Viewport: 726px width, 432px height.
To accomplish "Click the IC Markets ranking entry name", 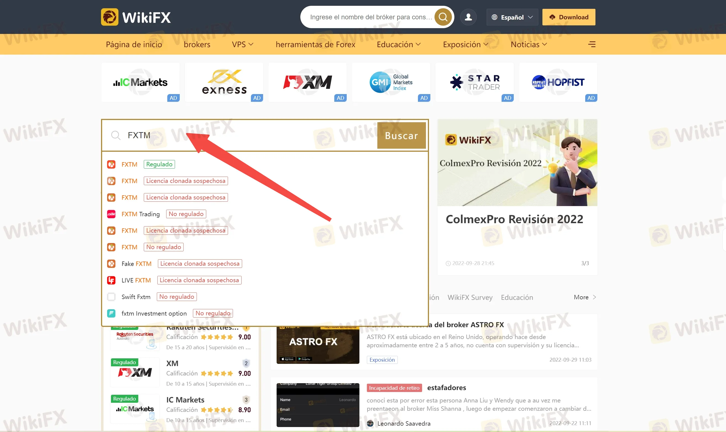I will [x=185, y=400].
